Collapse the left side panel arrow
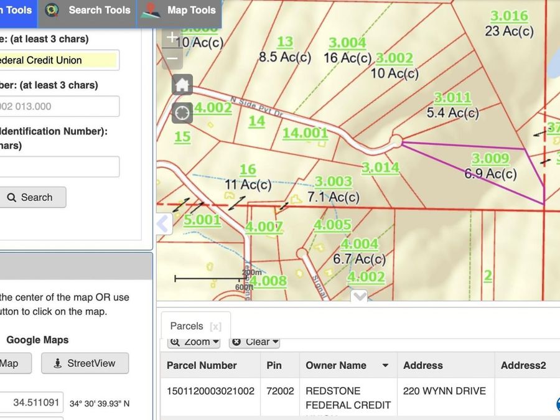560x420 pixels. 164,224
